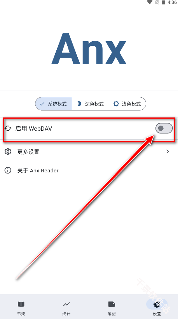Click the crescent moon dark mode icon
Image resolution: width=178 pixels, height=319 pixels.
point(79,104)
